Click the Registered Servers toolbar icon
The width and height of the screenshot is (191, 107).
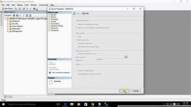click(x=34, y=9)
